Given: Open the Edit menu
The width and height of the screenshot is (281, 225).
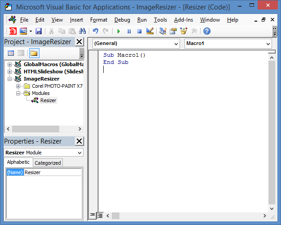Looking at the screenshot, I should pyautogui.click(x=40, y=20).
